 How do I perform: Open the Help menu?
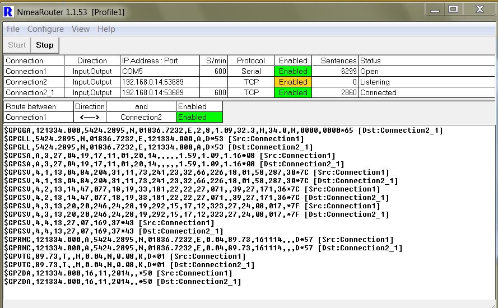[x=106, y=29]
